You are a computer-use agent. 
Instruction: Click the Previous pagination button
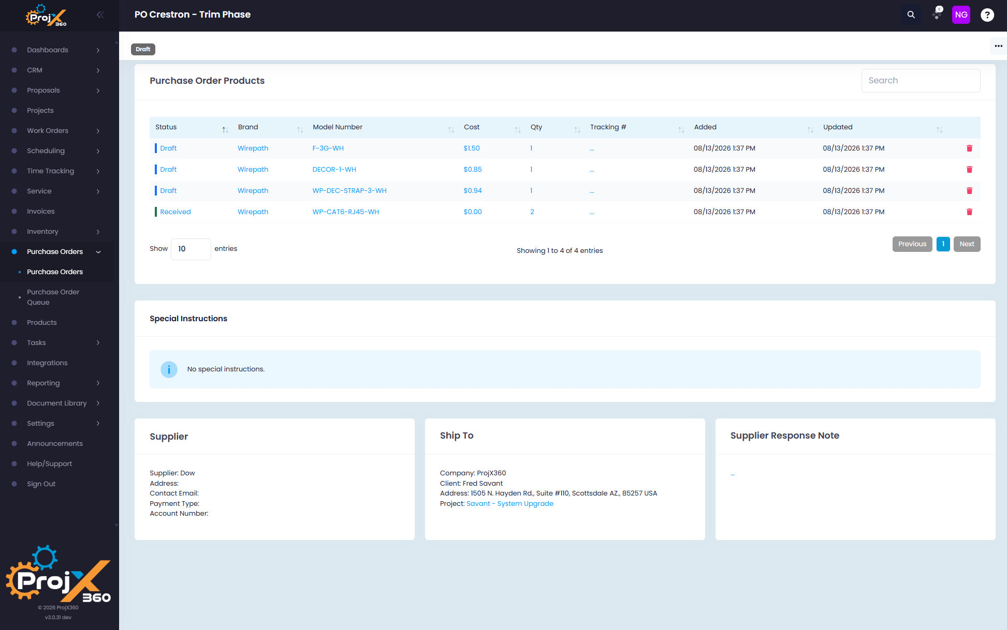pos(912,244)
